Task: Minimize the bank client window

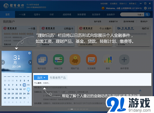Action: (x=141, y=3)
